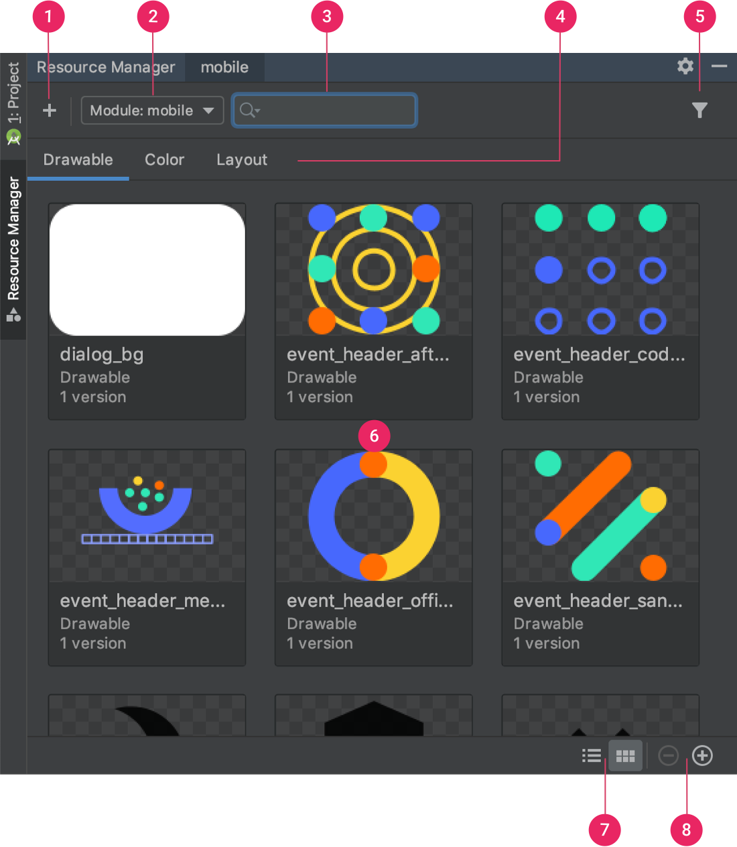Viewport: 737px width, 847px height.
Task: Toggle the list view display mode
Action: (592, 755)
